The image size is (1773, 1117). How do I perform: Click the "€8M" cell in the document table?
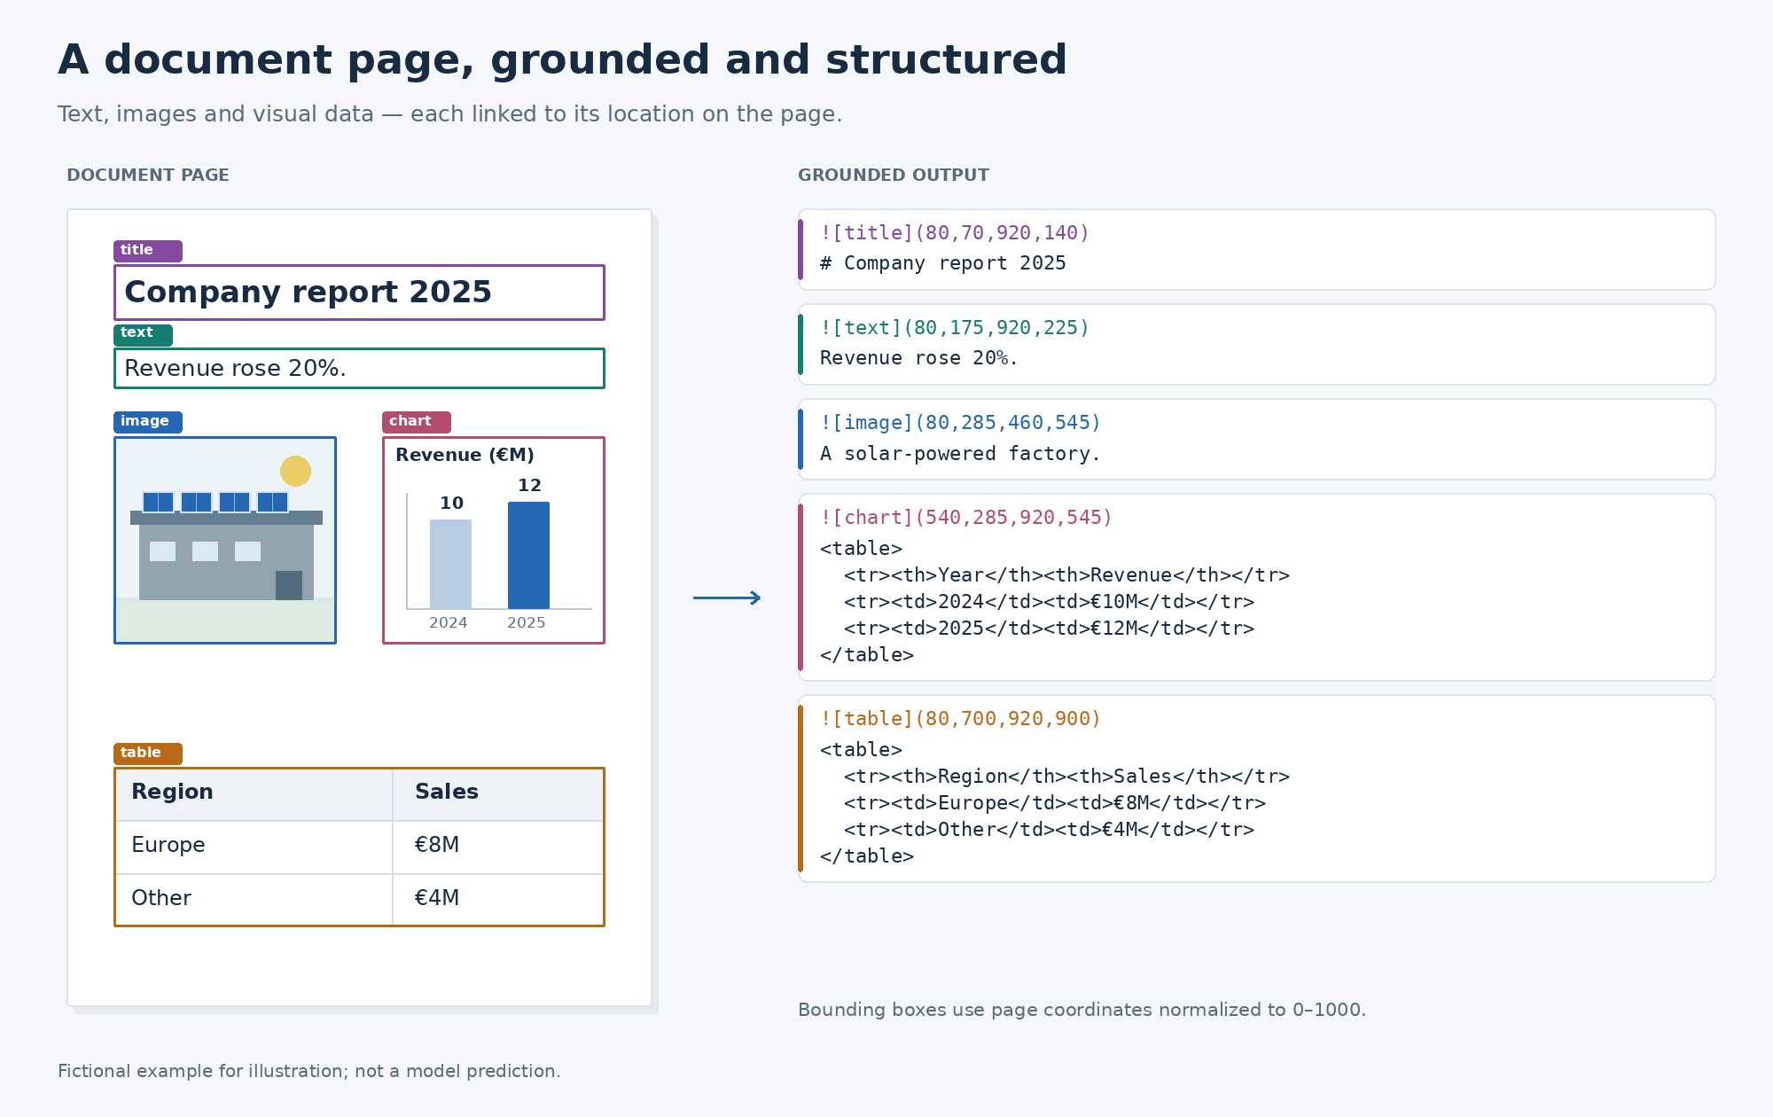point(498,848)
